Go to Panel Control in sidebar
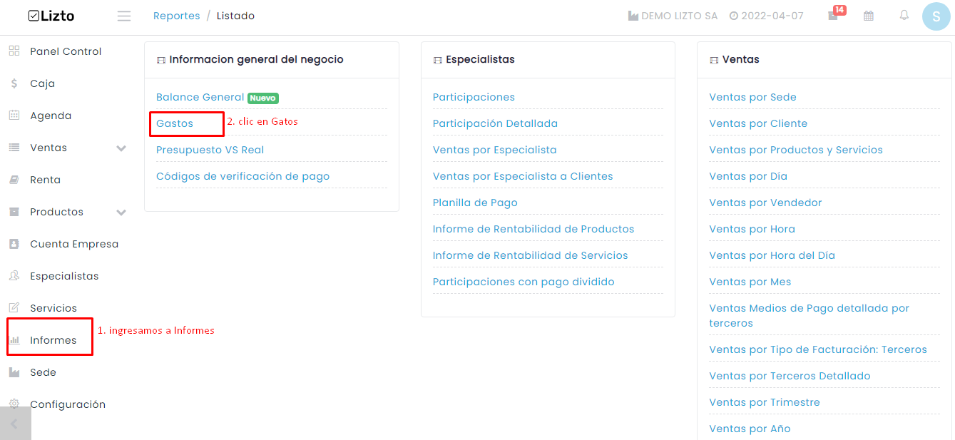 coord(66,51)
